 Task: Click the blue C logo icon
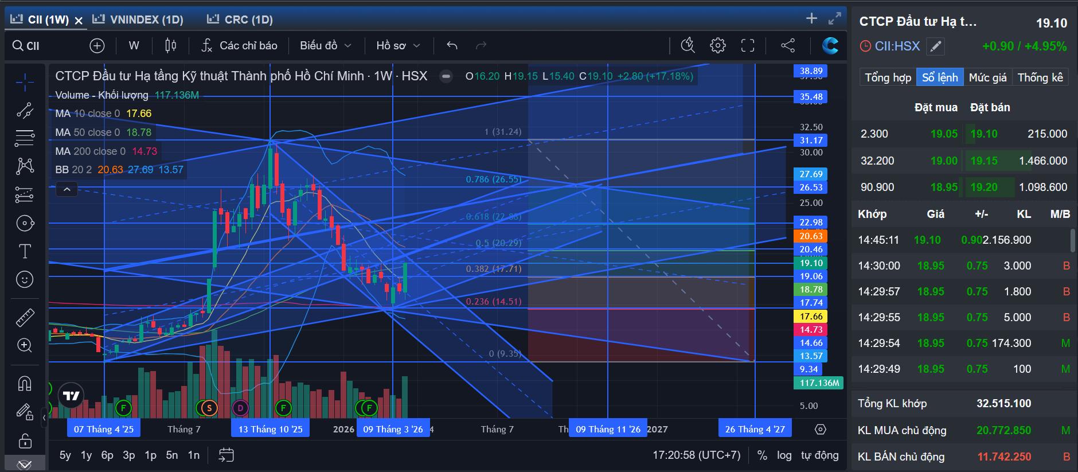830,45
